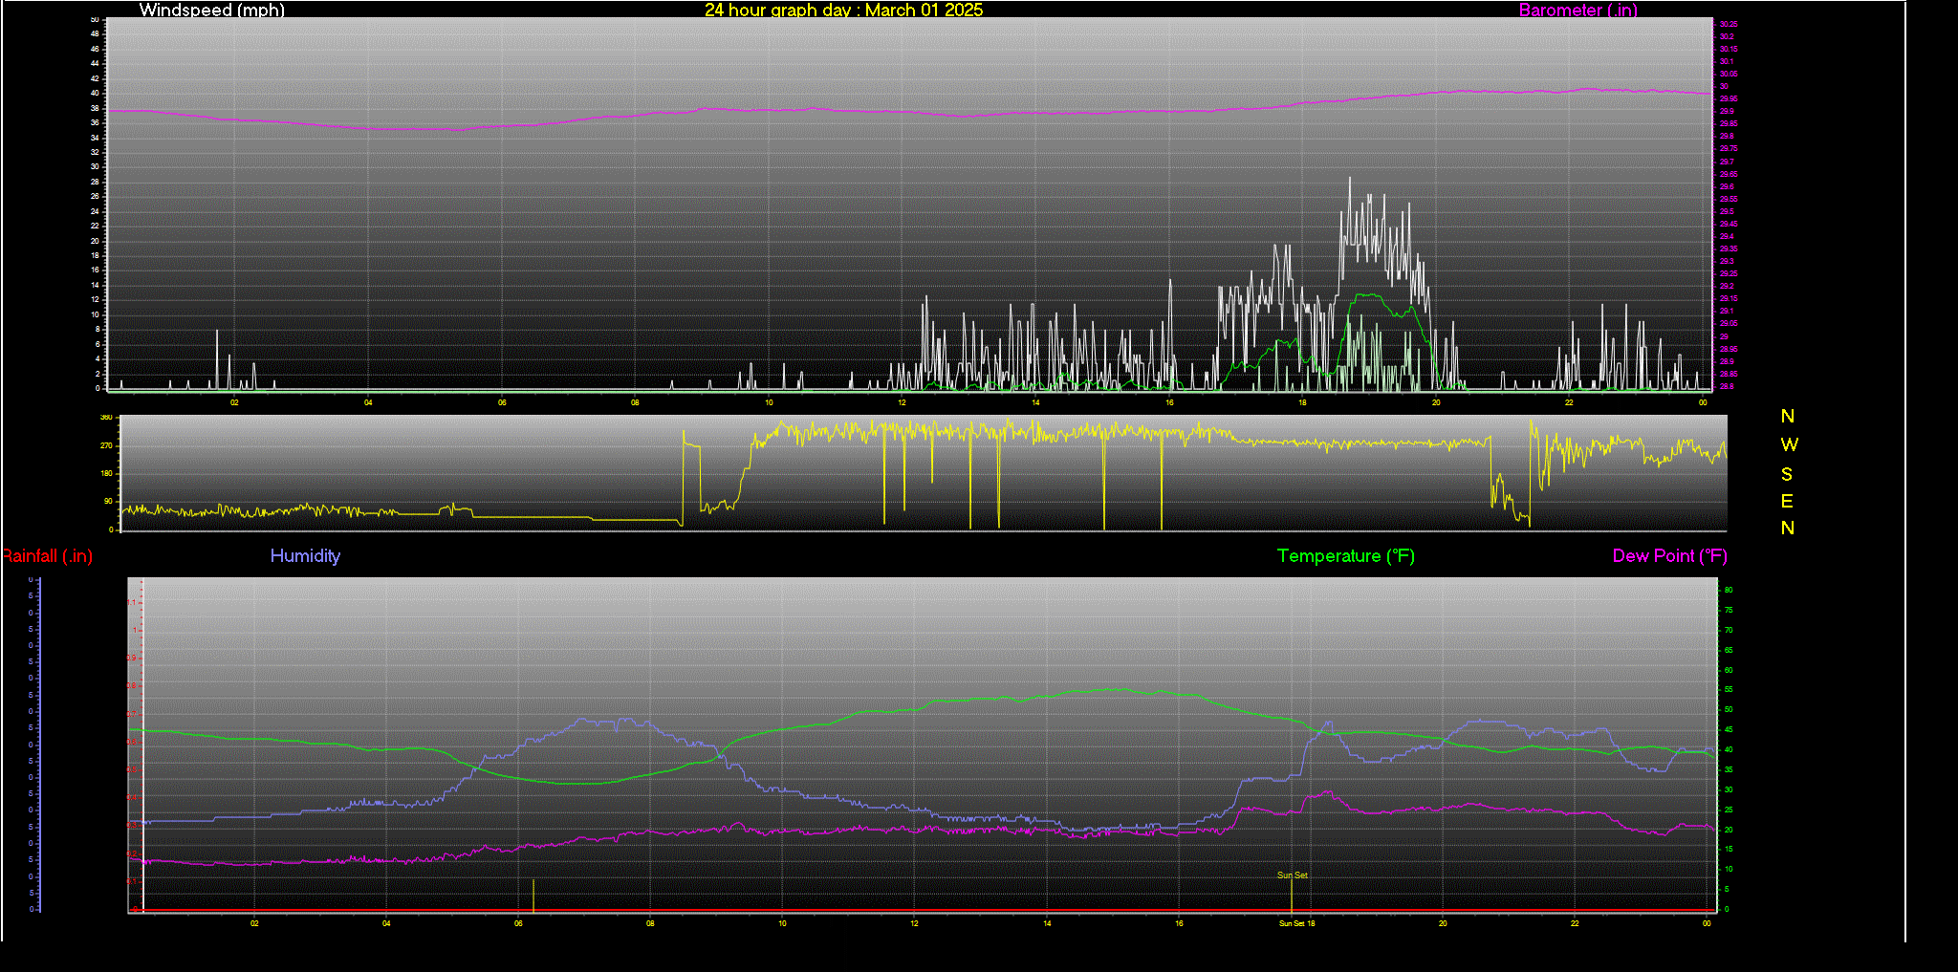Click the '50' value on green temperature scale
The height and width of the screenshot is (972, 1958).
1728,710
